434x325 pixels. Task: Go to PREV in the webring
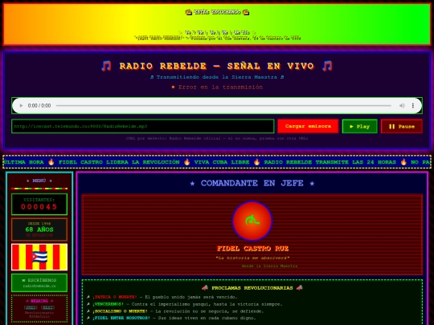(x=31, y=307)
